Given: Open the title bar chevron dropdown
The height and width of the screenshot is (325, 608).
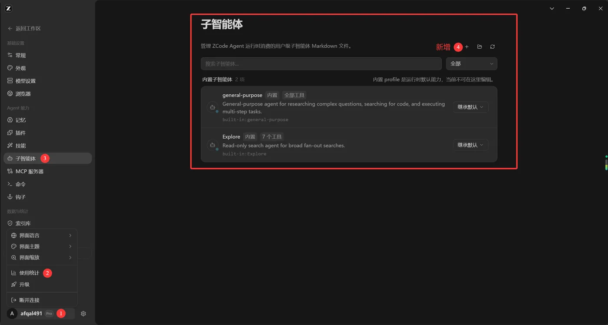Looking at the screenshot, I should (552, 9).
